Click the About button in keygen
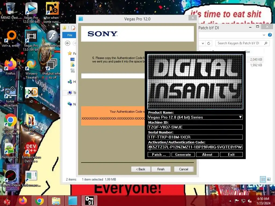 pos(207,154)
